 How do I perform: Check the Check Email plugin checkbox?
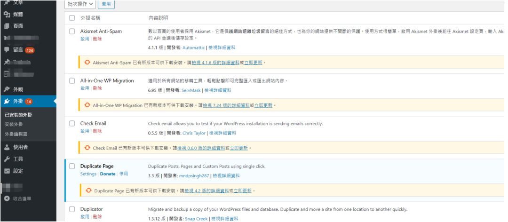click(x=72, y=124)
